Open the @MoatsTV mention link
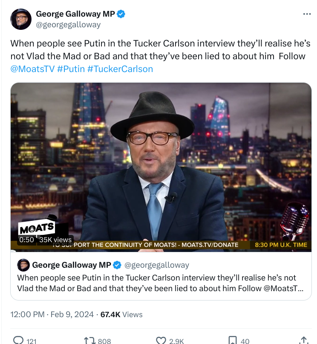317x344 pixels. pos(32,69)
